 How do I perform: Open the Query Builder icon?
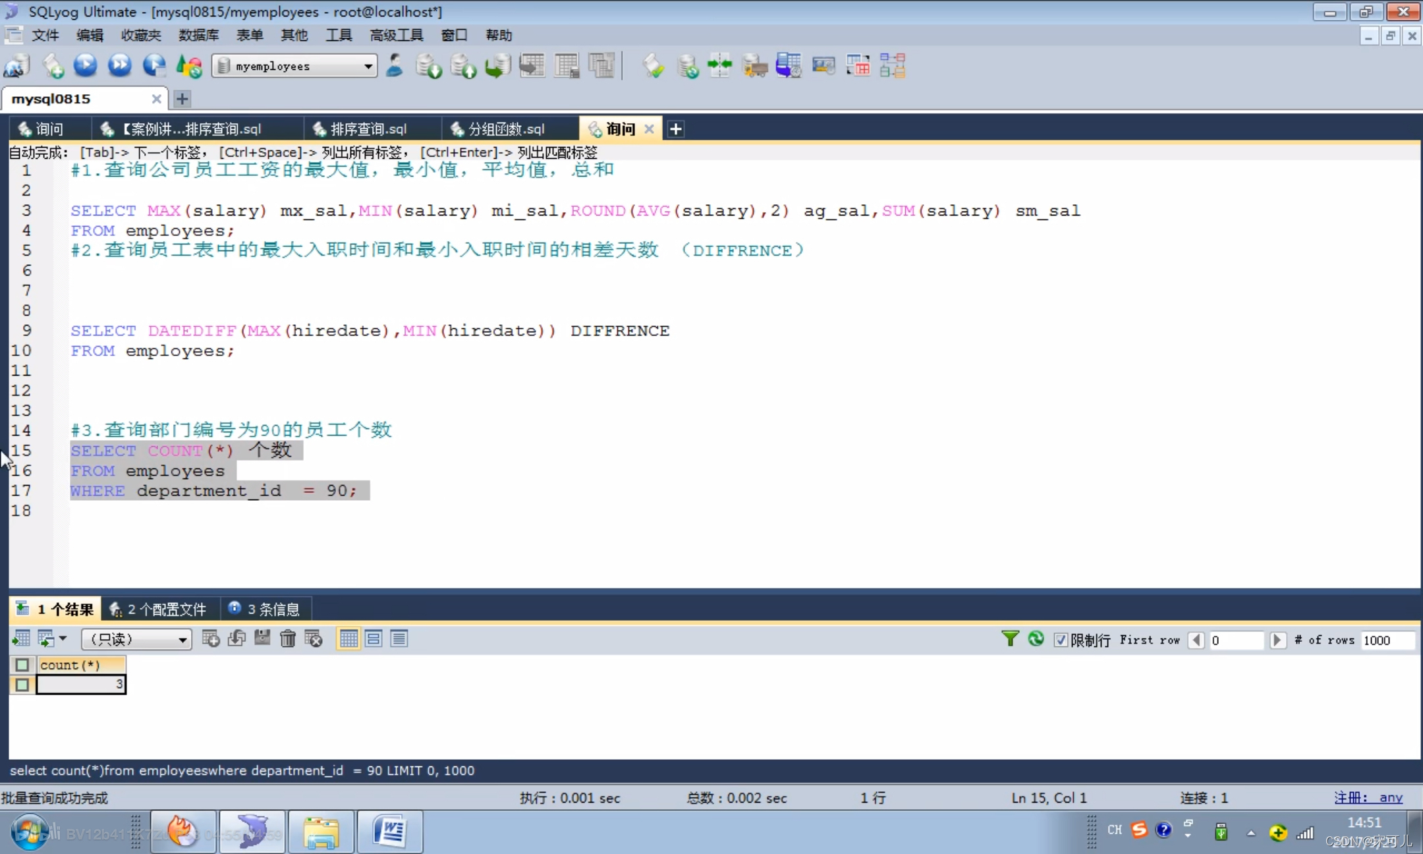coord(858,66)
